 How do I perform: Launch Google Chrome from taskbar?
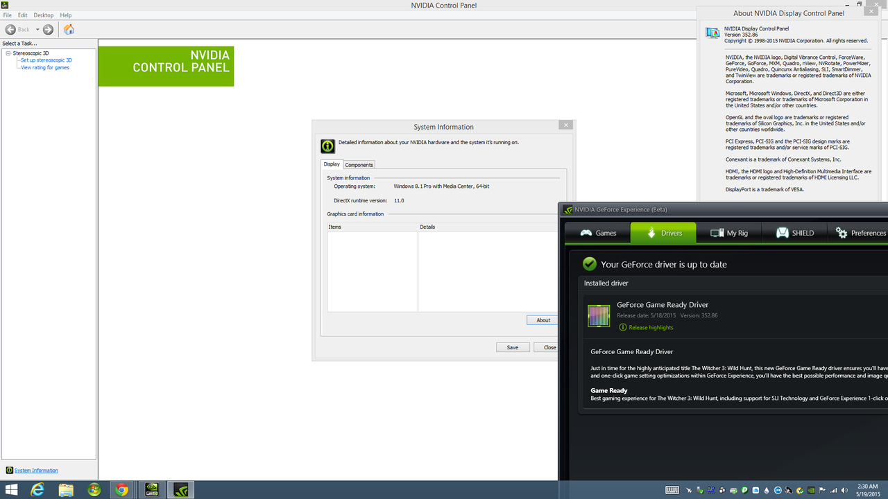tap(121, 490)
